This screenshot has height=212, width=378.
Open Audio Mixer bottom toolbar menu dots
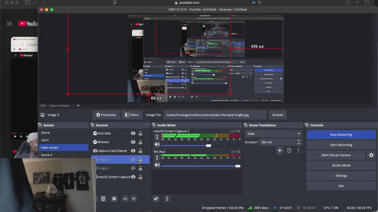[167, 199]
